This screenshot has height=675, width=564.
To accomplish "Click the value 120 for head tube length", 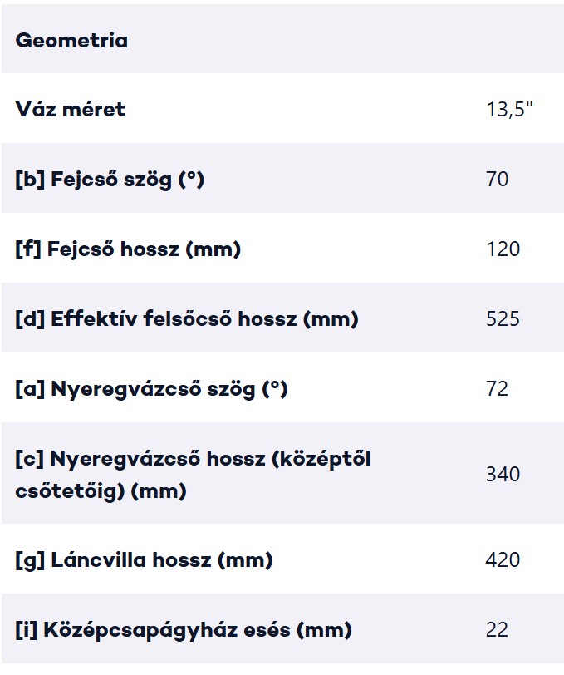I will (503, 249).
